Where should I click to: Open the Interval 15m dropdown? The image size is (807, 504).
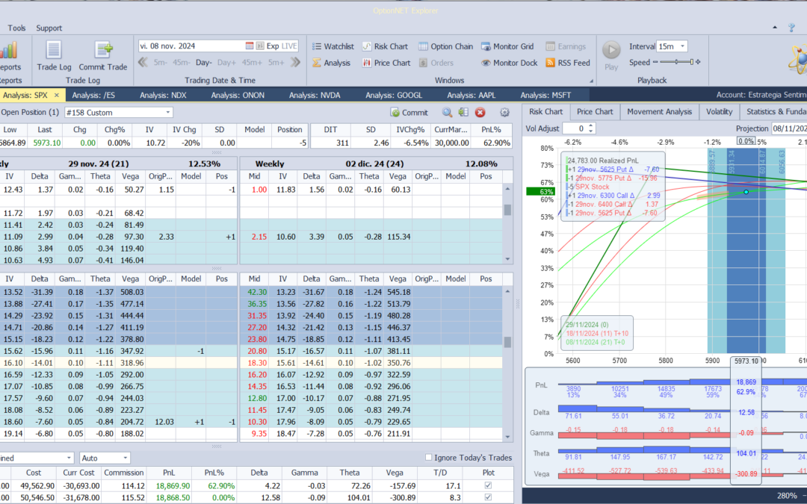(x=681, y=46)
